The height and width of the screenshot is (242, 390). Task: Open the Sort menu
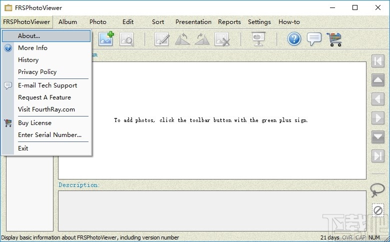(158, 22)
